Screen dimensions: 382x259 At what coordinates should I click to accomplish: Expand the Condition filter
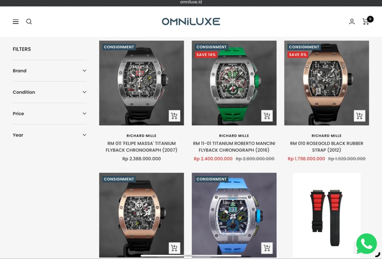click(50, 92)
